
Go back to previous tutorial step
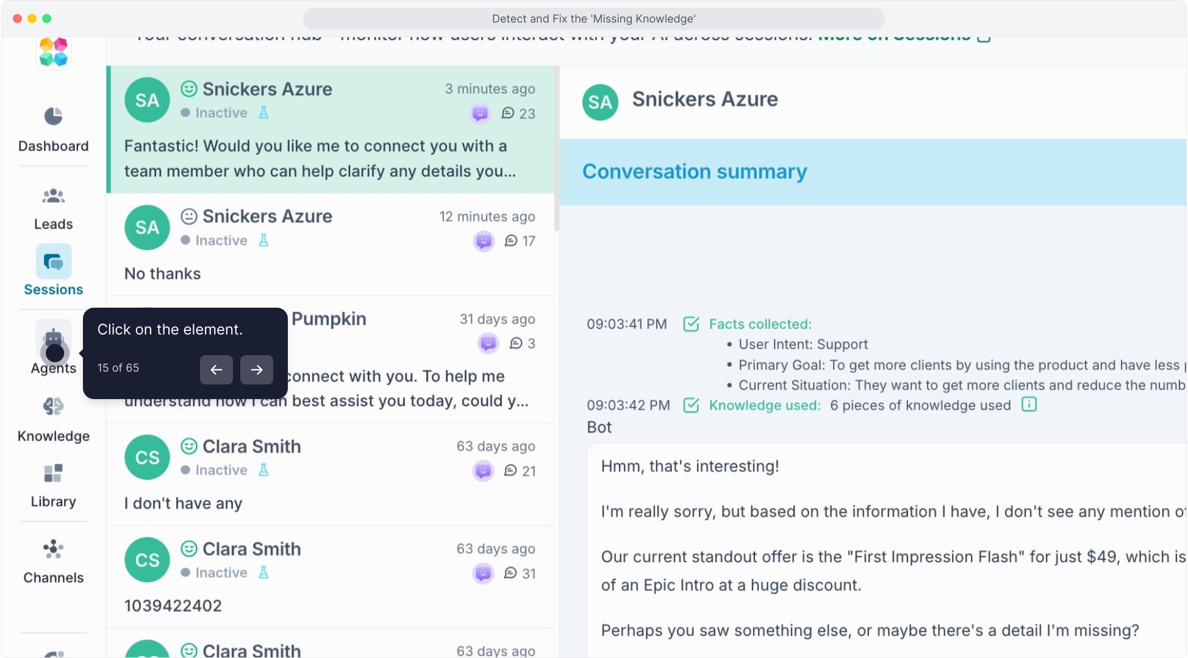[x=216, y=369]
